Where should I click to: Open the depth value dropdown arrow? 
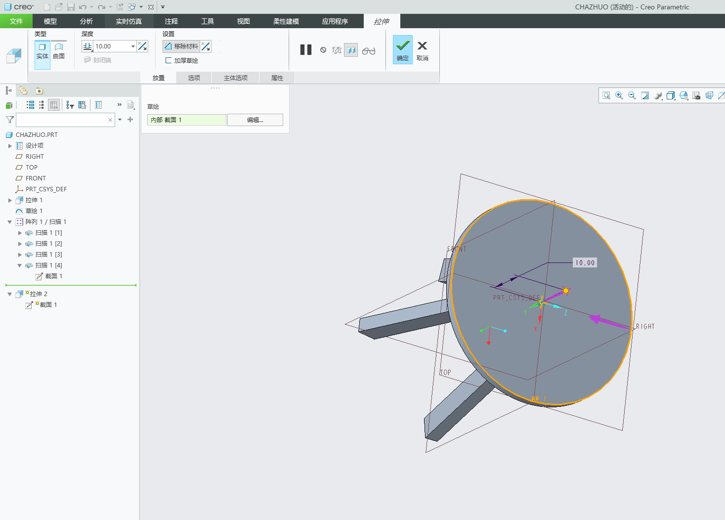133,46
